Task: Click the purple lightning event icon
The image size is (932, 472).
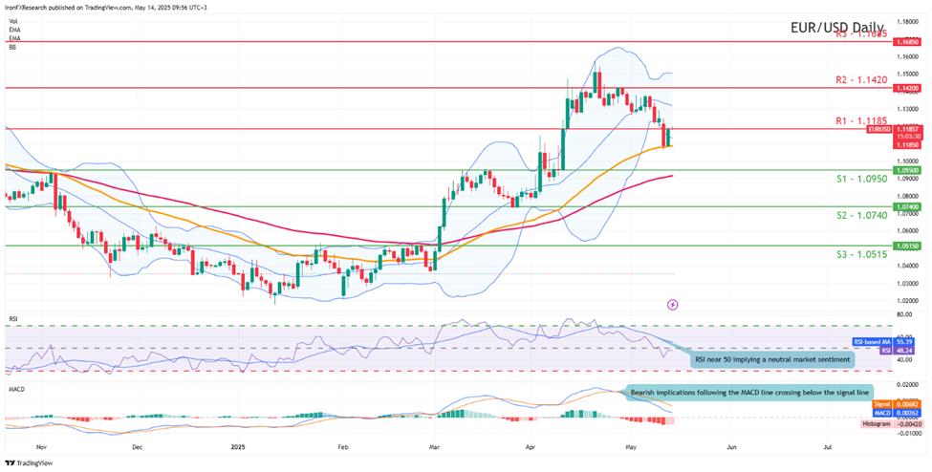Action: pyautogui.click(x=673, y=304)
